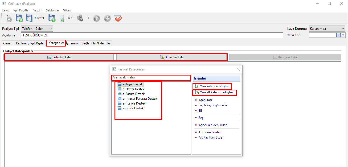Click the Ağaçtan Ekle button
This screenshot has height=167, width=348.
pyautogui.click(x=171, y=57)
